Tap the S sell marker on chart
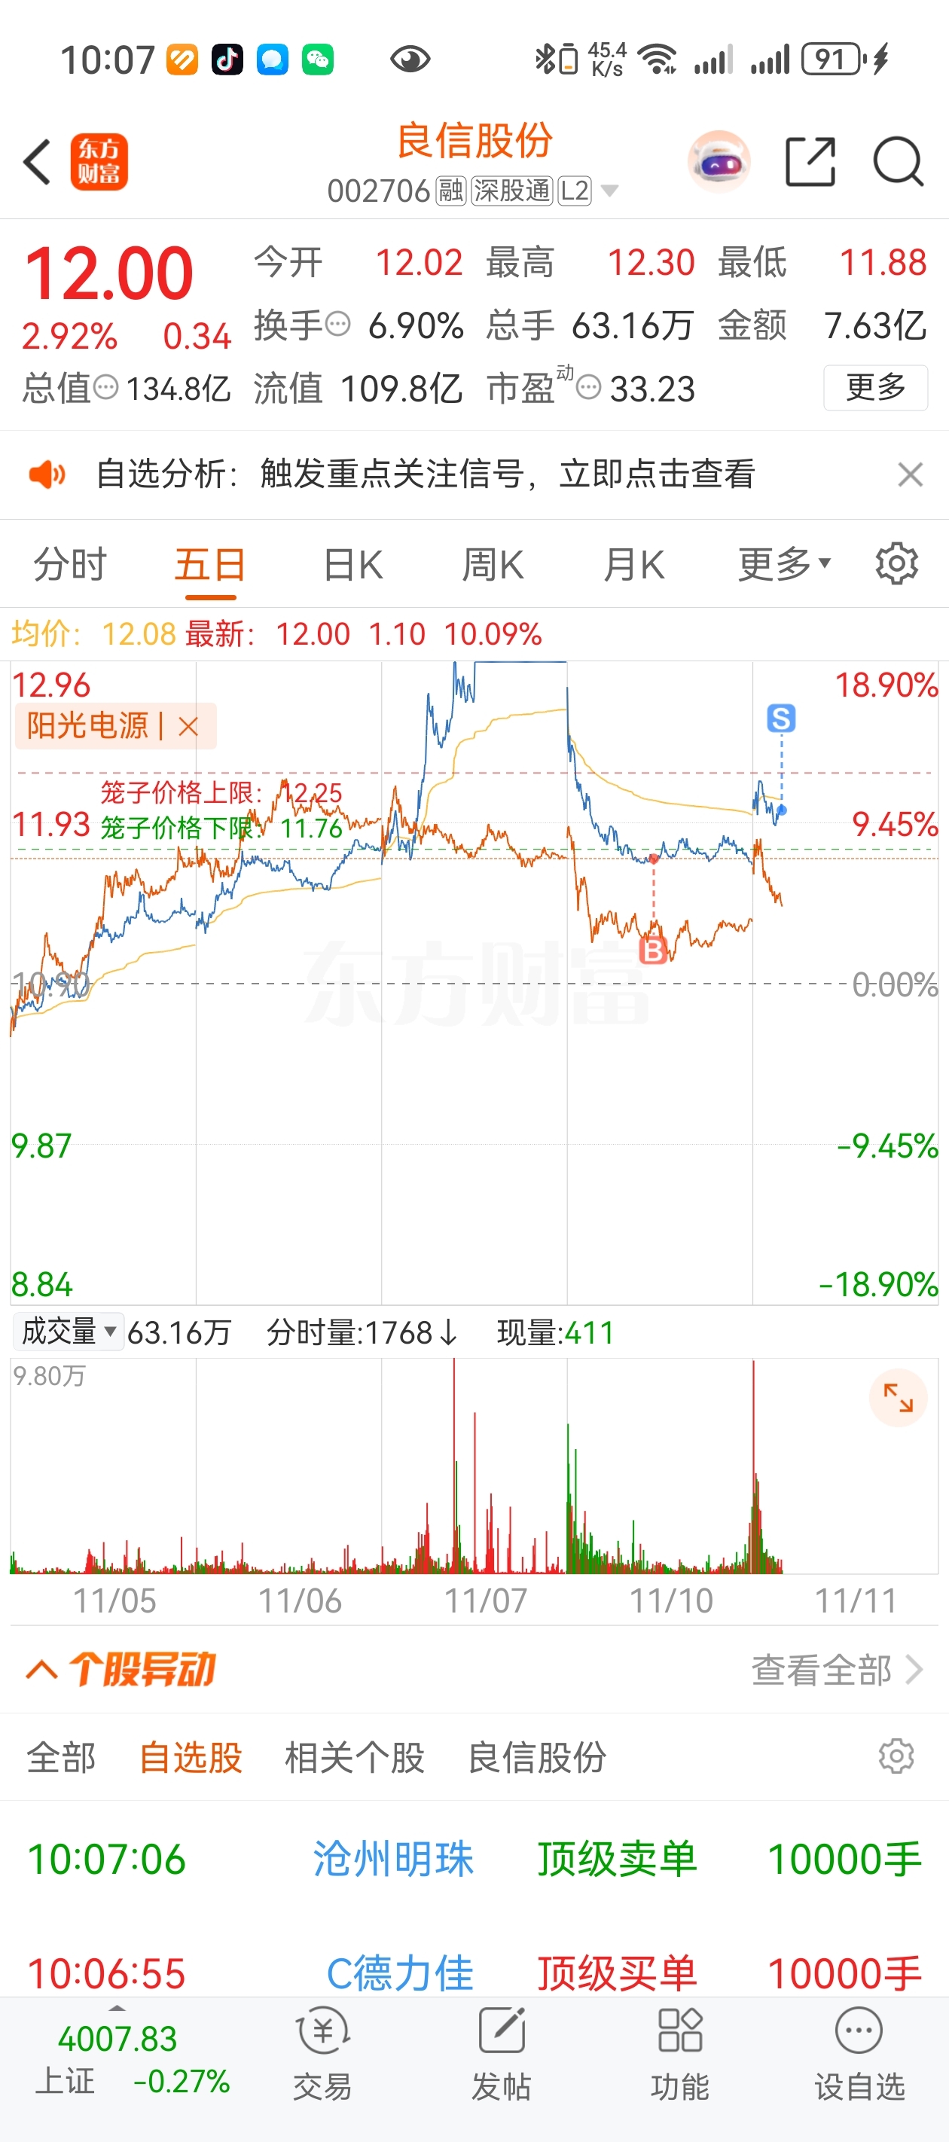This screenshot has height=2142, width=949. [x=781, y=718]
